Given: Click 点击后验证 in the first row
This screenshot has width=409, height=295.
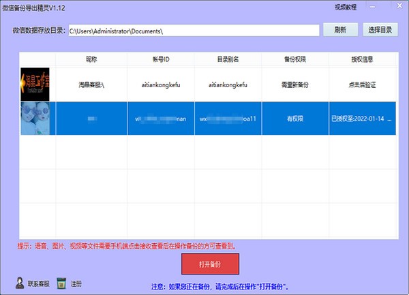Looking at the screenshot, I should click(362, 84).
